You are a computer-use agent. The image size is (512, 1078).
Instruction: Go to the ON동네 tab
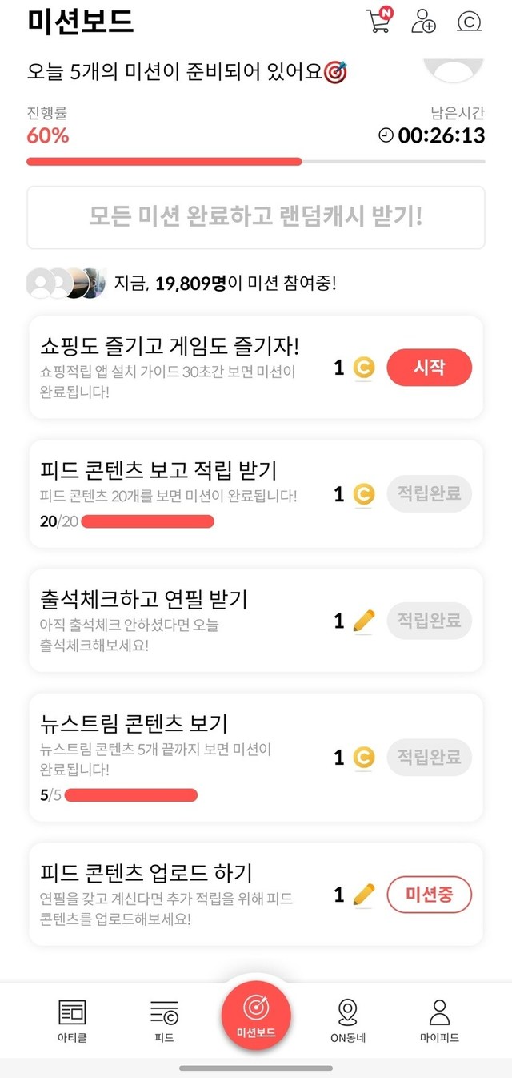(x=348, y=1020)
